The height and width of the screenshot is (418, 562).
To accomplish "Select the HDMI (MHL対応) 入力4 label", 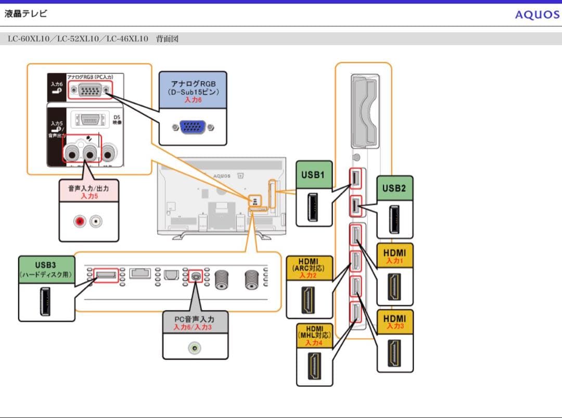I will 314,335.
